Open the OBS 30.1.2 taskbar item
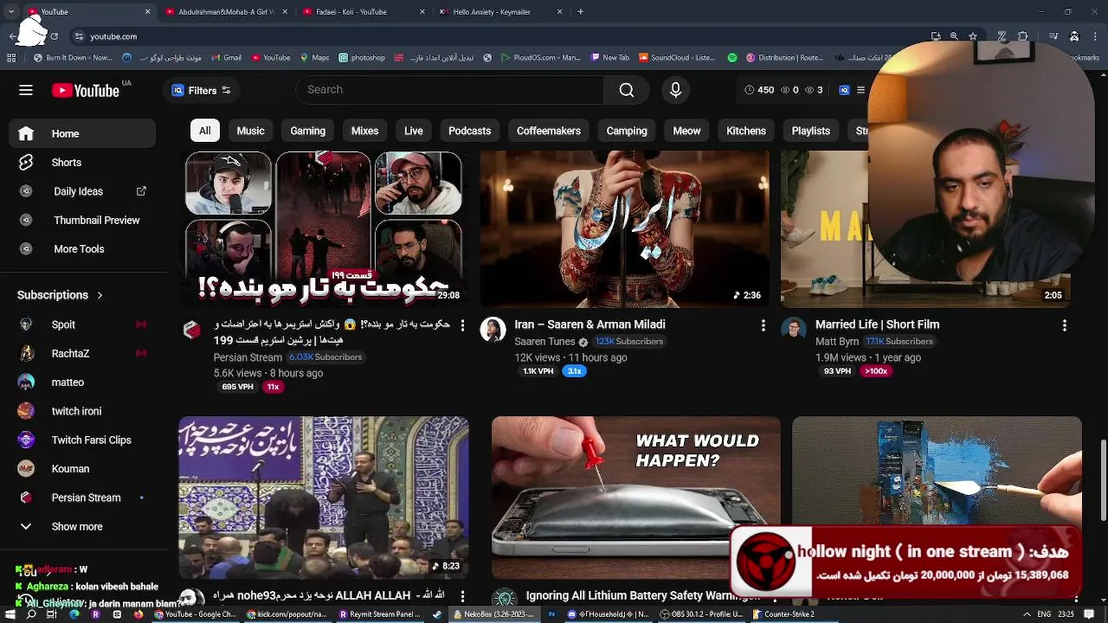Viewport: 1108px width, 623px height. pyautogui.click(x=701, y=614)
